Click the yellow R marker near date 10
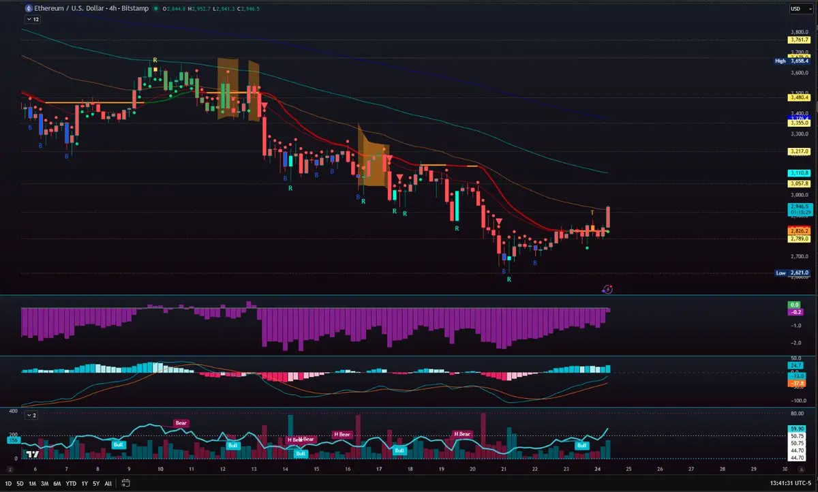Screen dimensions: 818x492 point(155,60)
